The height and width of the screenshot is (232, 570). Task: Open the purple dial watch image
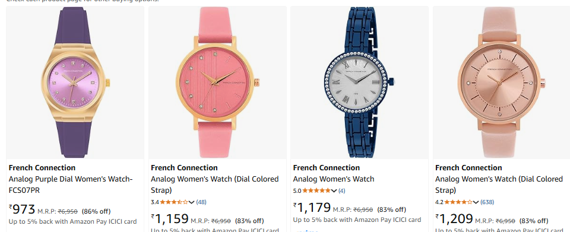coord(75,82)
